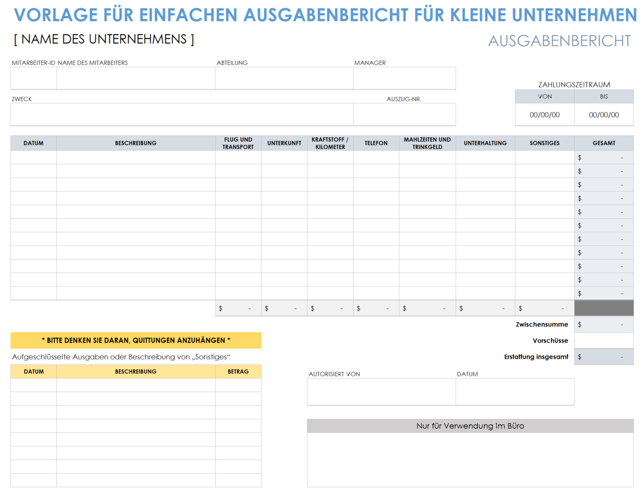Select the TELEFON column header
The image size is (644, 495).
pyautogui.click(x=376, y=143)
